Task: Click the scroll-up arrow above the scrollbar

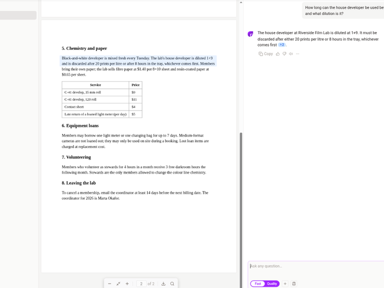Action: coord(241,2)
